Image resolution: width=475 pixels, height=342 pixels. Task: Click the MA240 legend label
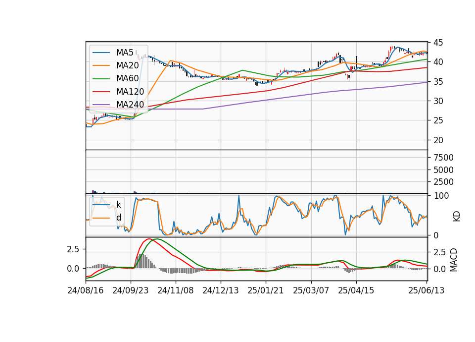point(130,105)
